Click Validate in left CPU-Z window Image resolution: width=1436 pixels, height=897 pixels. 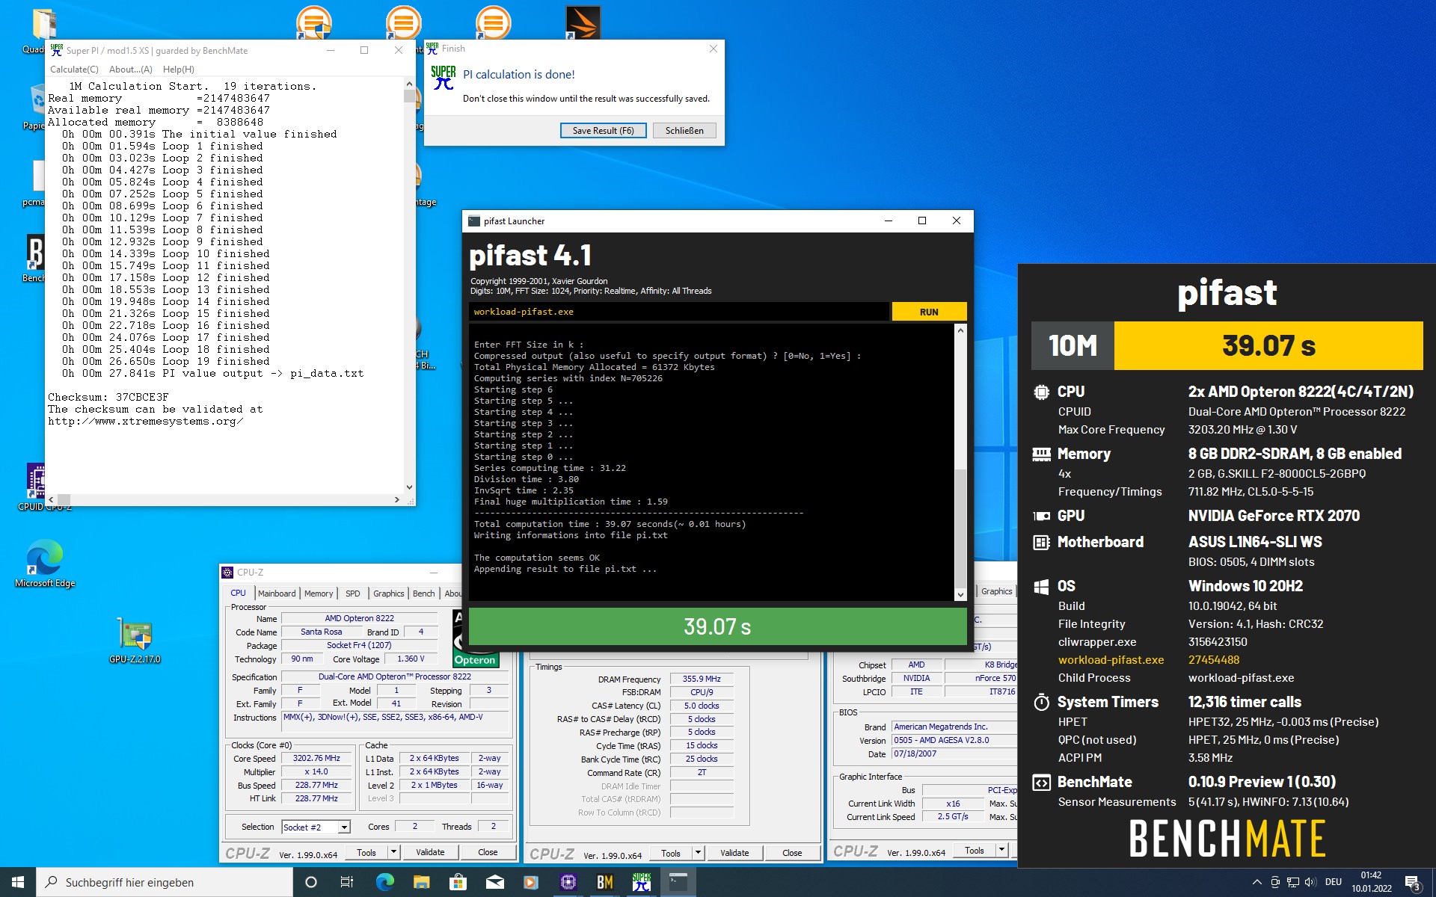430,852
